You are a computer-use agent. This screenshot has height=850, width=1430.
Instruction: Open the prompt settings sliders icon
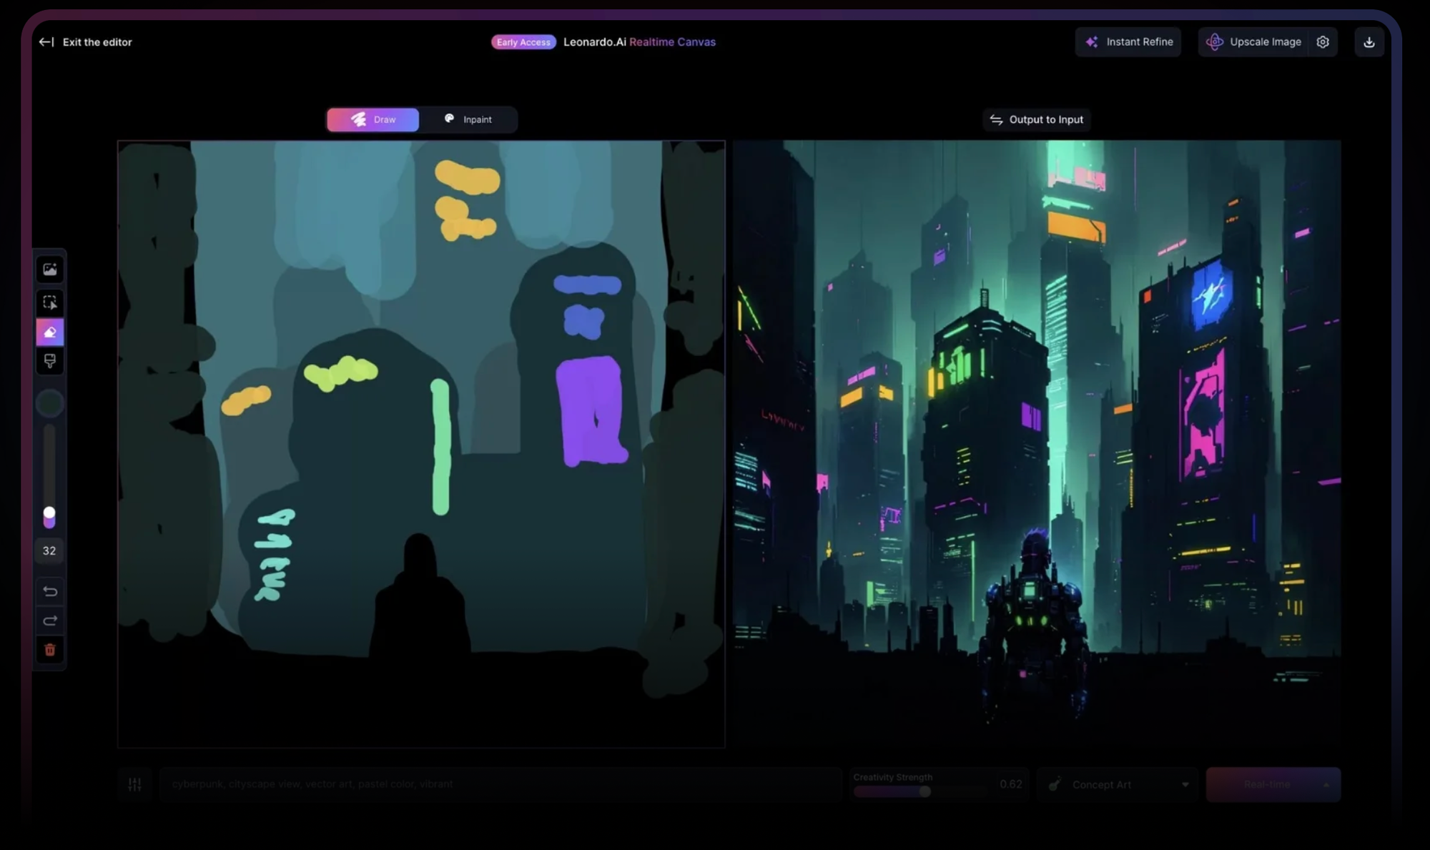[x=134, y=784]
